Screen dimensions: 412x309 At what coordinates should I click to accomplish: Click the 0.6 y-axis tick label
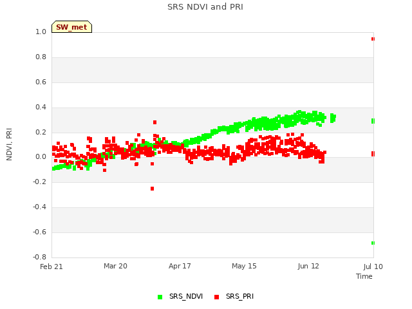[41, 82]
